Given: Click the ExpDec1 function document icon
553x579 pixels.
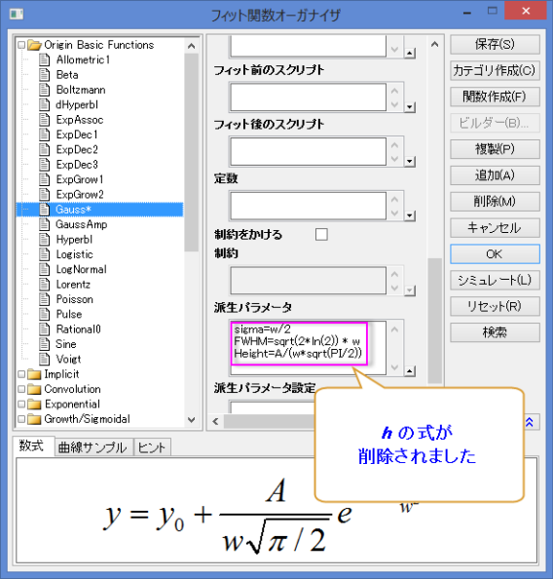Looking at the screenshot, I should point(44,135).
